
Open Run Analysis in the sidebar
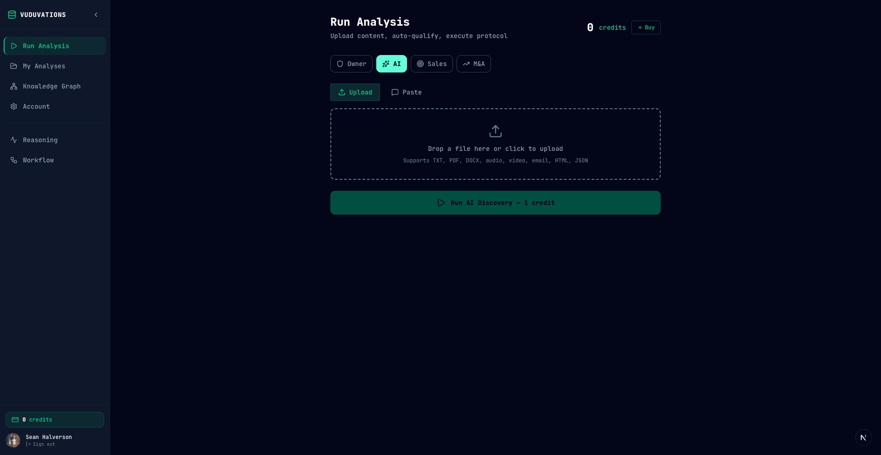(x=55, y=46)
